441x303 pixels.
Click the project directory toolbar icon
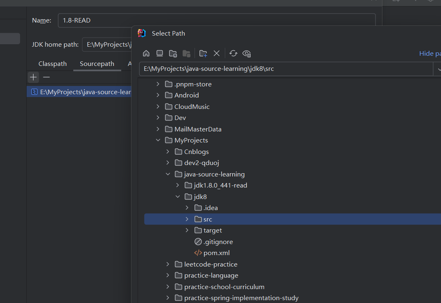(173, 53)
